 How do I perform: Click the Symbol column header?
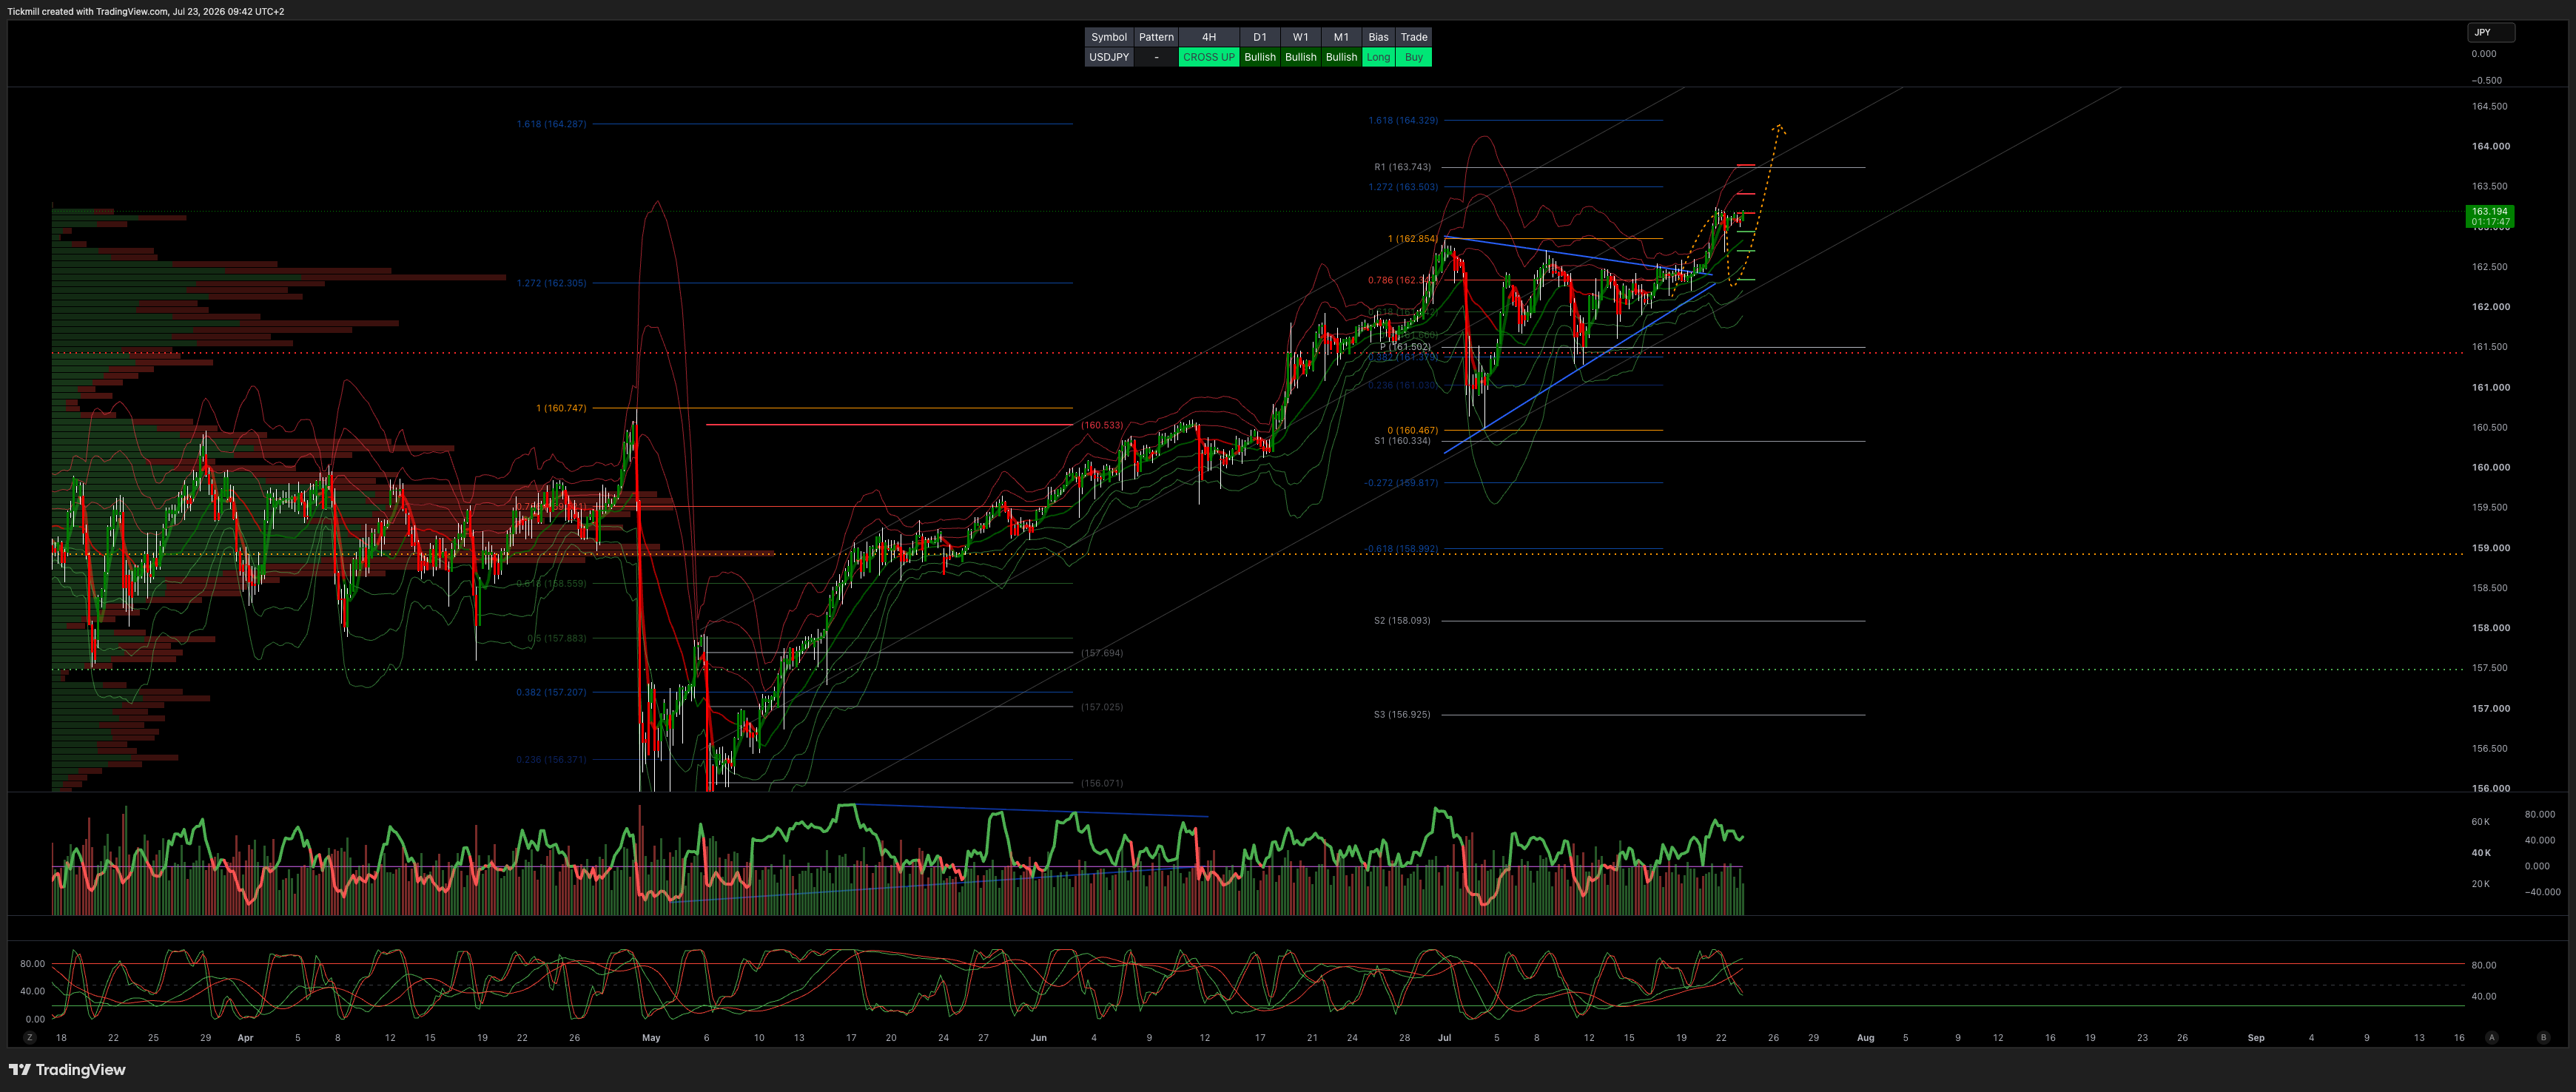coord(1108,37)
